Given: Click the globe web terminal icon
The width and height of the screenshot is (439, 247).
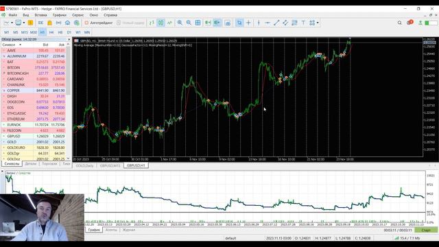Looking at the screenshot, I should [x=76, y=23].
